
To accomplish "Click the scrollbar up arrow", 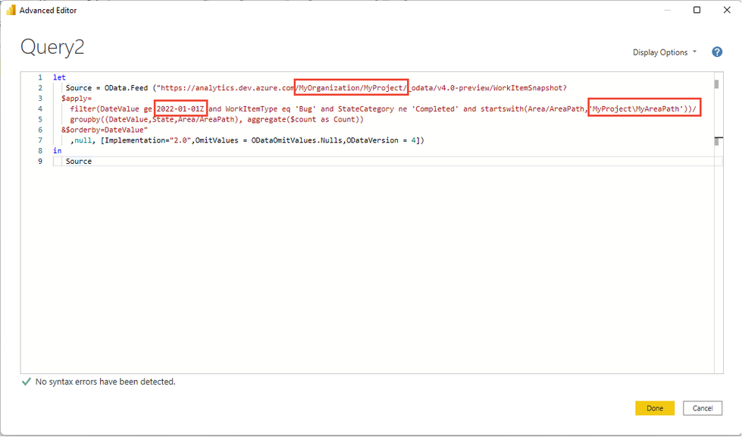I will (x=719, y=77).
